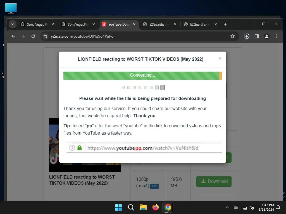Screen dimensions: 286x214
Task: Open the notifications bell icon
Action: (278, 207)
